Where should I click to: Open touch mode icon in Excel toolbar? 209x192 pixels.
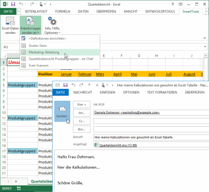pyautogui.click(x=41, y=4)
